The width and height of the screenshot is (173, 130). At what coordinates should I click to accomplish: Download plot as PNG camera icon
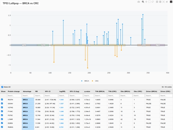click(x=139, y=2)
